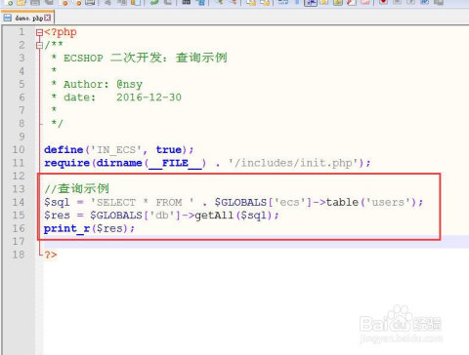This screenshot has height=355, width=469.
Task: Click the comment end '*/' on line 8
Action: (x=57, y=124)
